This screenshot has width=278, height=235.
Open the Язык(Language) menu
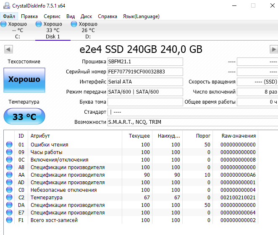pyautogui.click(x=141, y=16)
